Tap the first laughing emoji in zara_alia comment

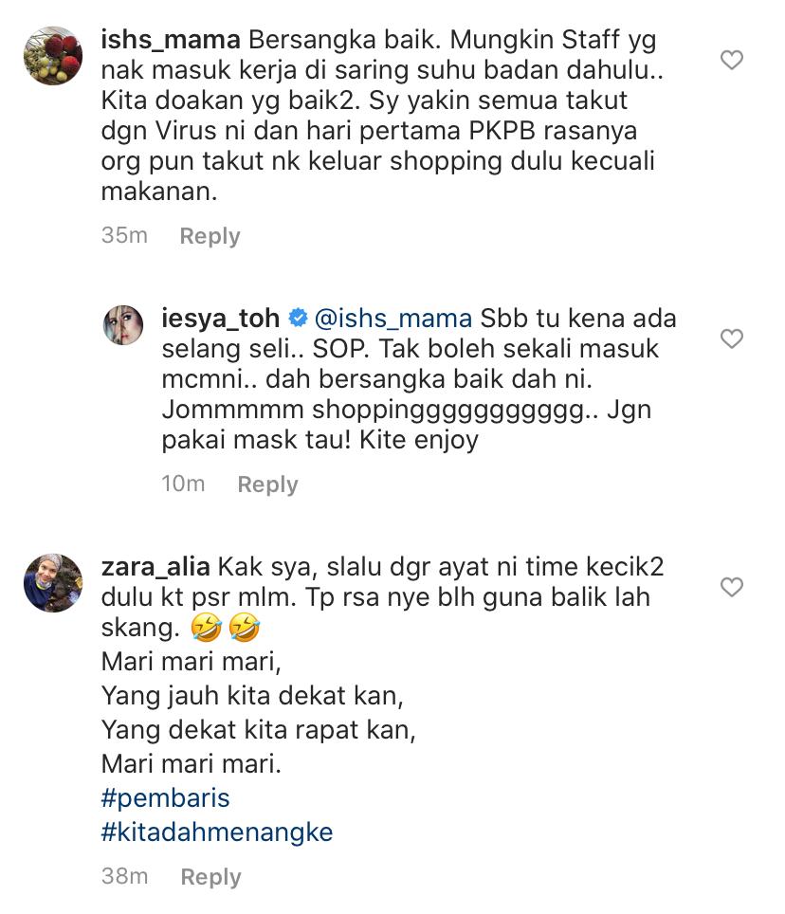pos(207,628)
